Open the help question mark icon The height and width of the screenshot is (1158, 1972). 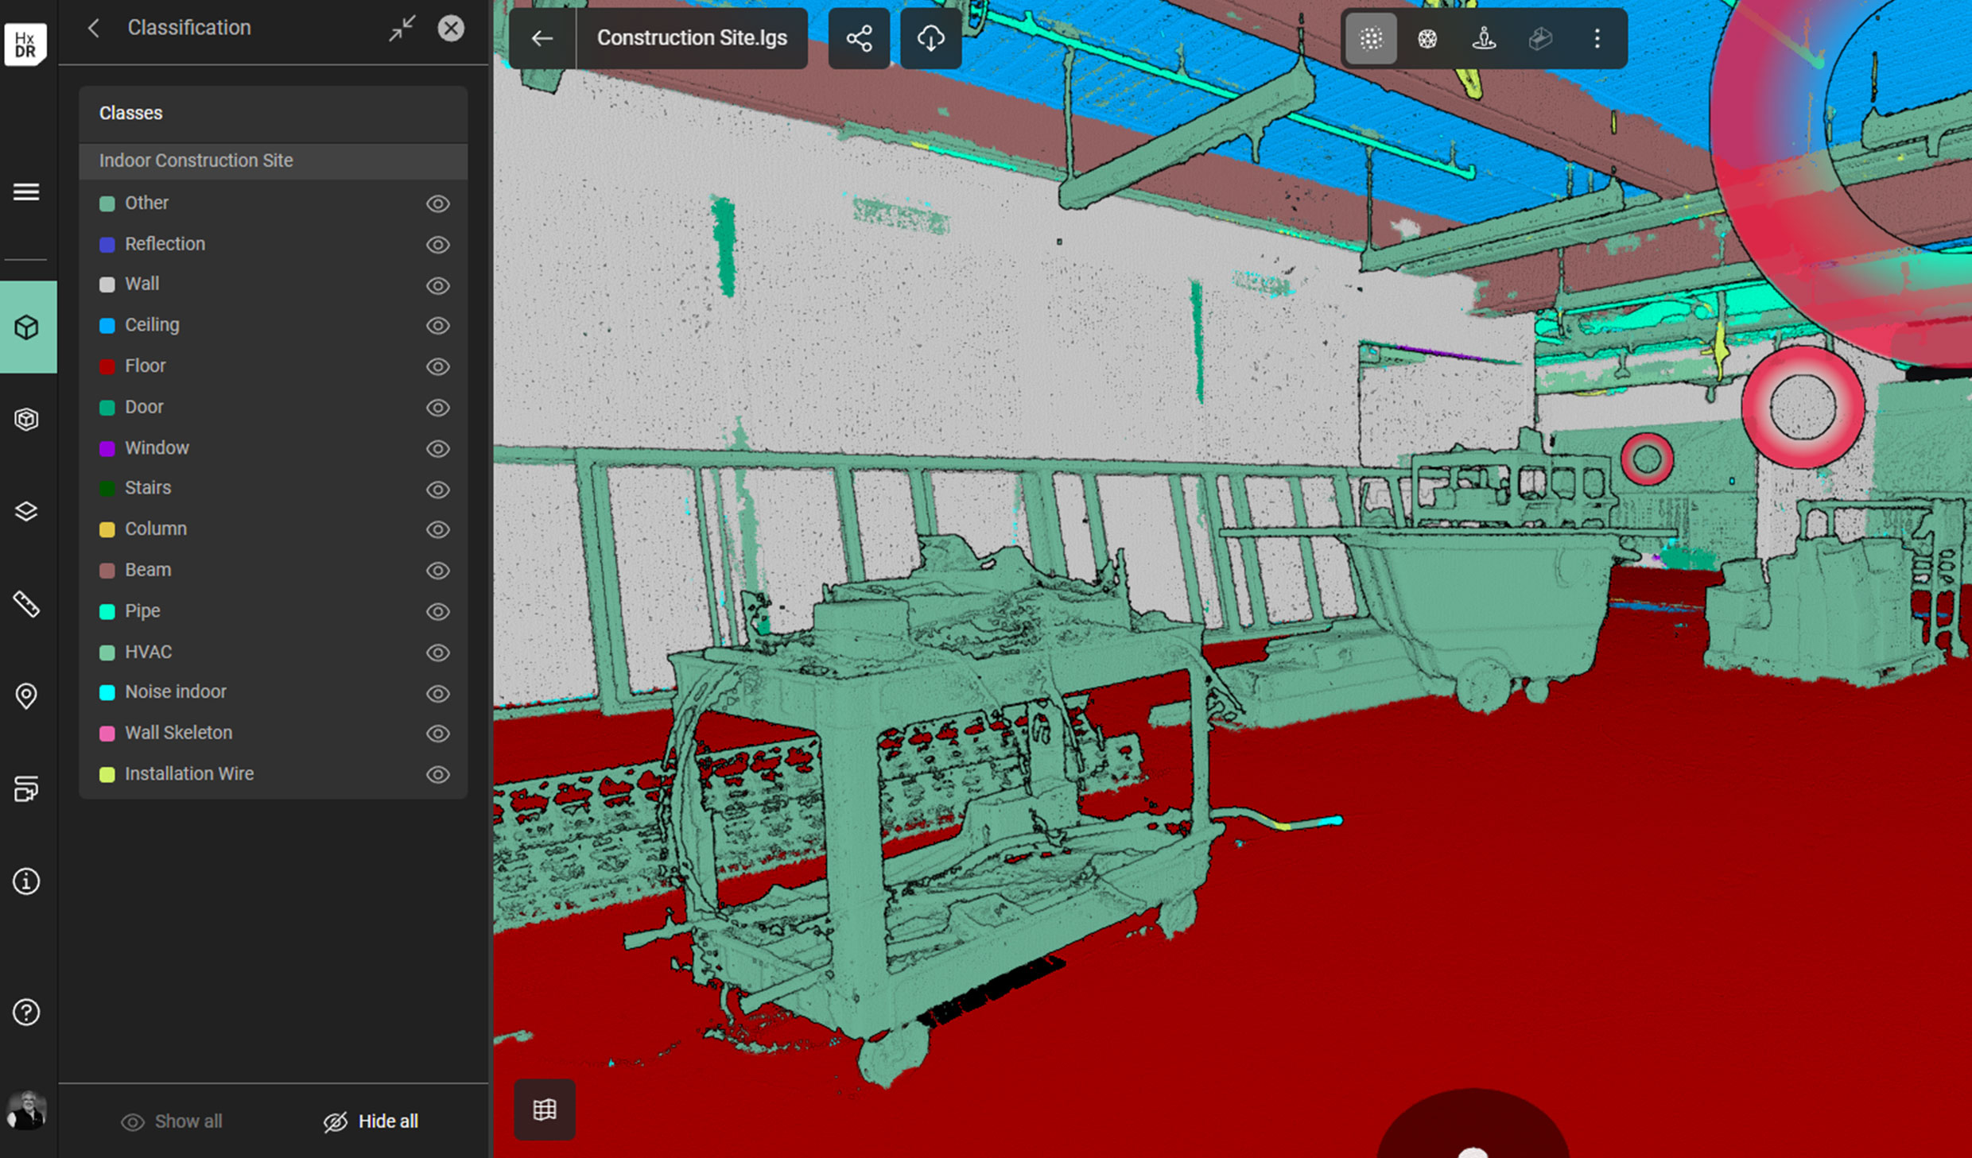[x=26, y=1012]
